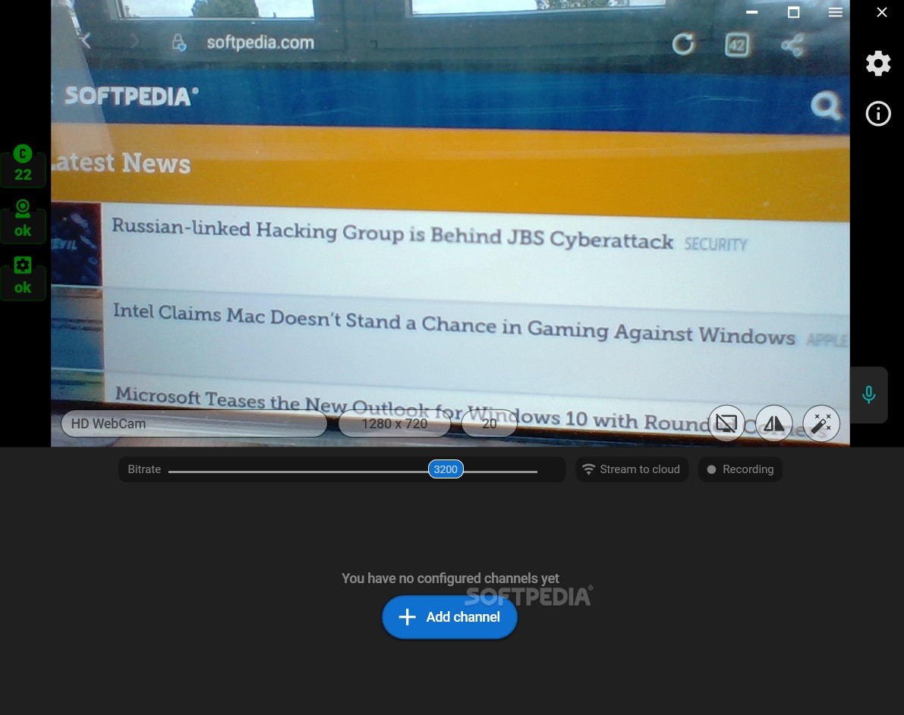Image resolution: width=904 pixels, height=715 pixels.
Task: Open the 20 frame rate dropdown
Action: 489,424
